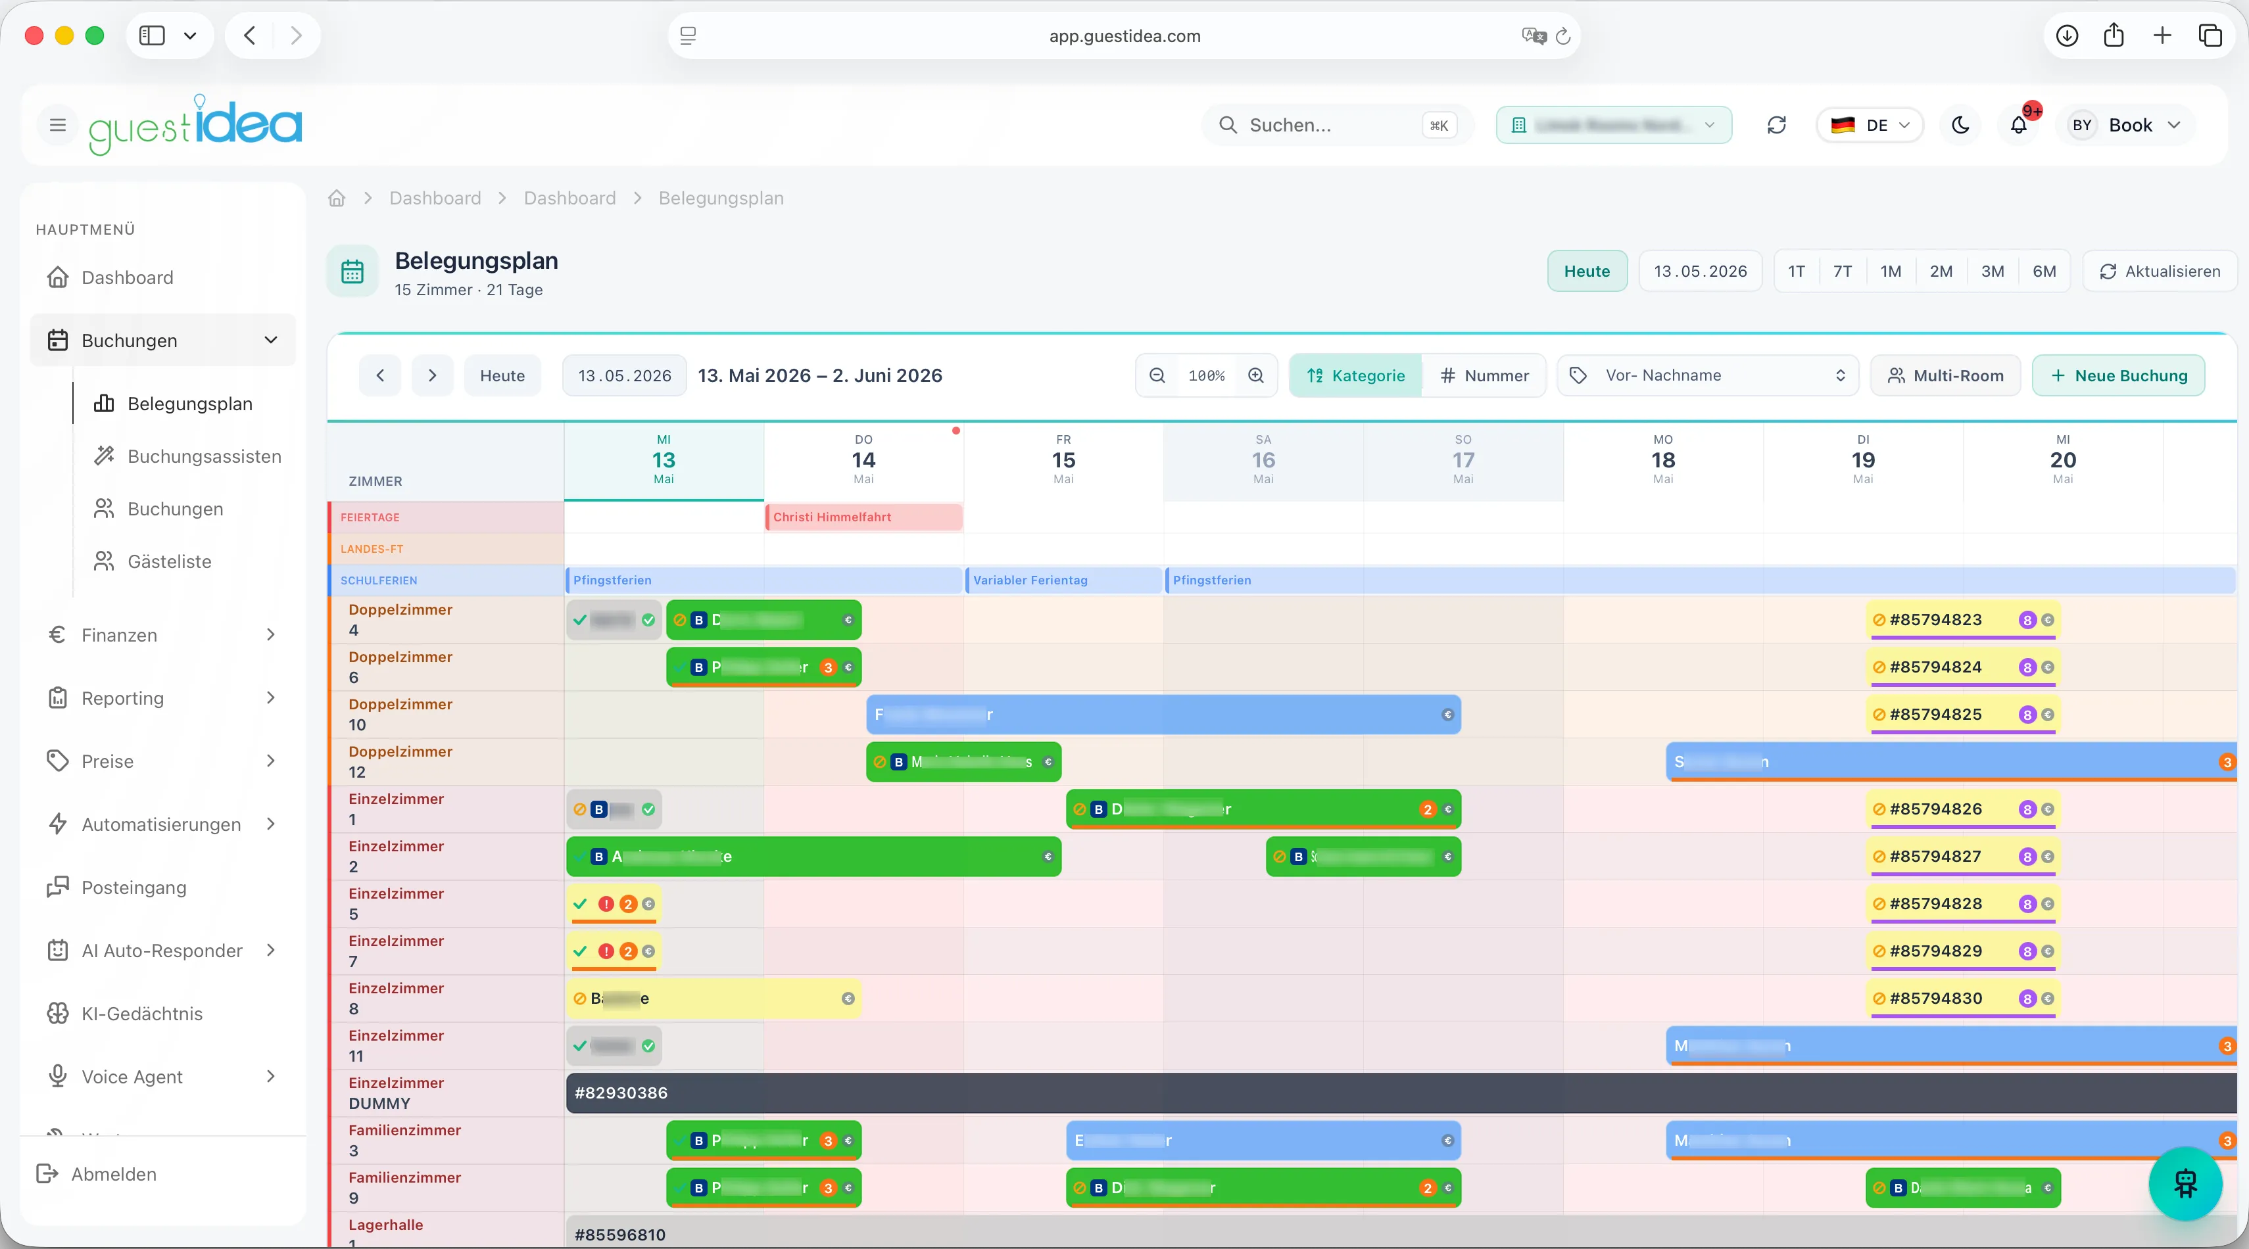Open dark booking bar #82930386
Image resolution: width=2249 pixels, height=1249 pixels.
click(x=1401, y=1093)
